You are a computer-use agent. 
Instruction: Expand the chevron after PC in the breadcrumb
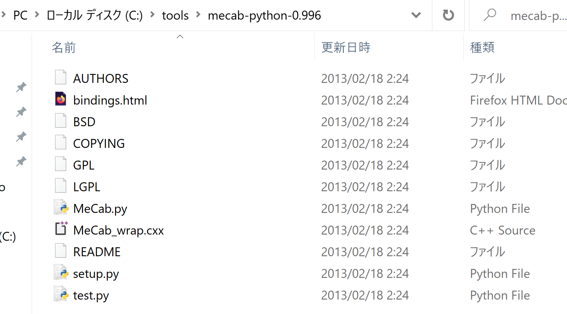click(x=37, y=15)
